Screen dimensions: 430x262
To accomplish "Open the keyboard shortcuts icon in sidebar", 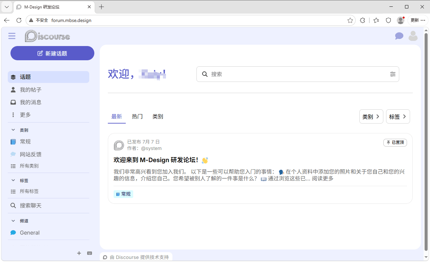I will click(90, 253).
